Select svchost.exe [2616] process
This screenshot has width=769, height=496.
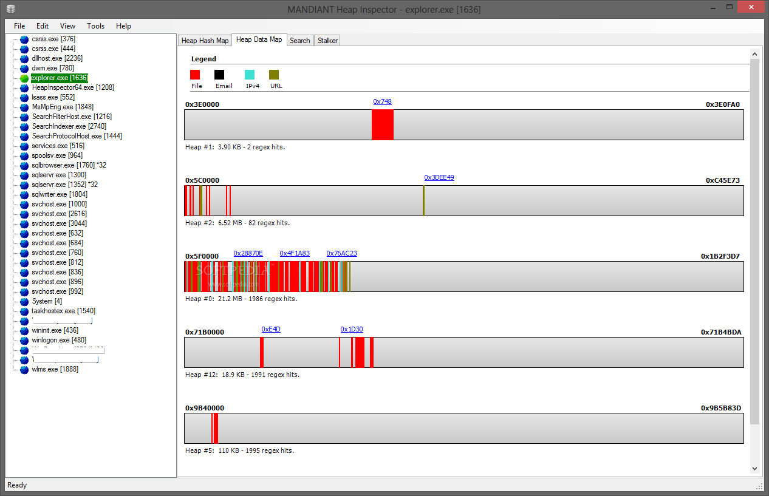tap(60, 214)
